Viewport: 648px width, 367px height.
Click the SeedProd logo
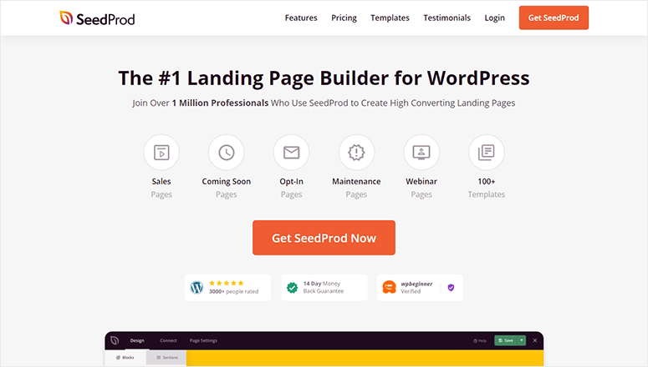(x=97, y=18)
